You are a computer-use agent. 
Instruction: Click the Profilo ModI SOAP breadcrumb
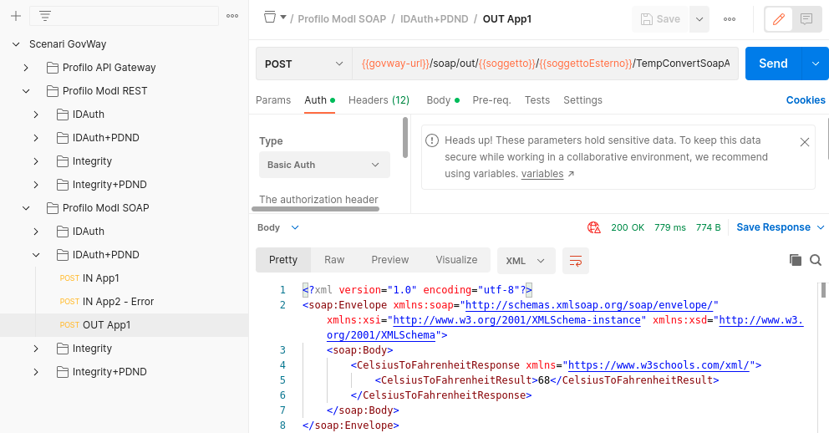point(342,19)
